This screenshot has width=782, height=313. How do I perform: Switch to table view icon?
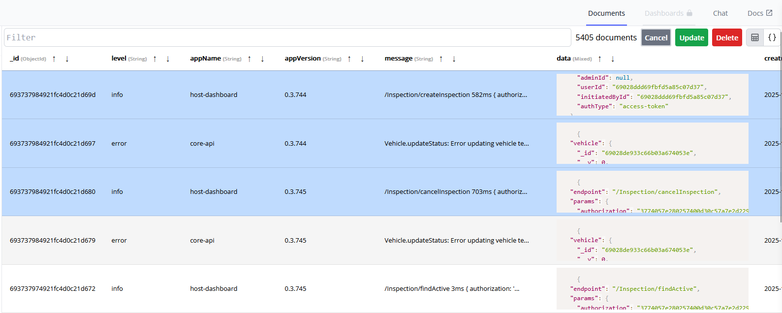755,38
